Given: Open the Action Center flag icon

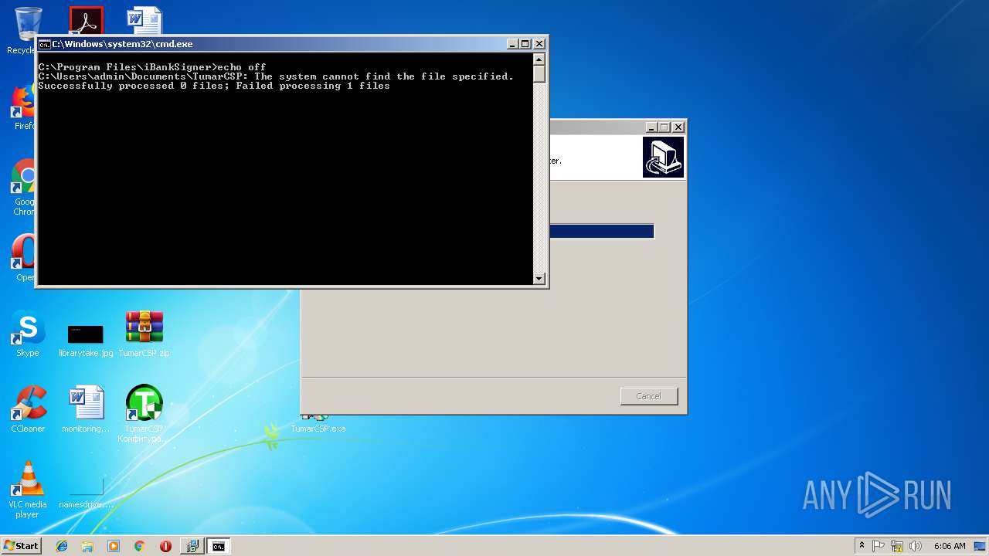Looking at the screenshot, I should 879,546.
